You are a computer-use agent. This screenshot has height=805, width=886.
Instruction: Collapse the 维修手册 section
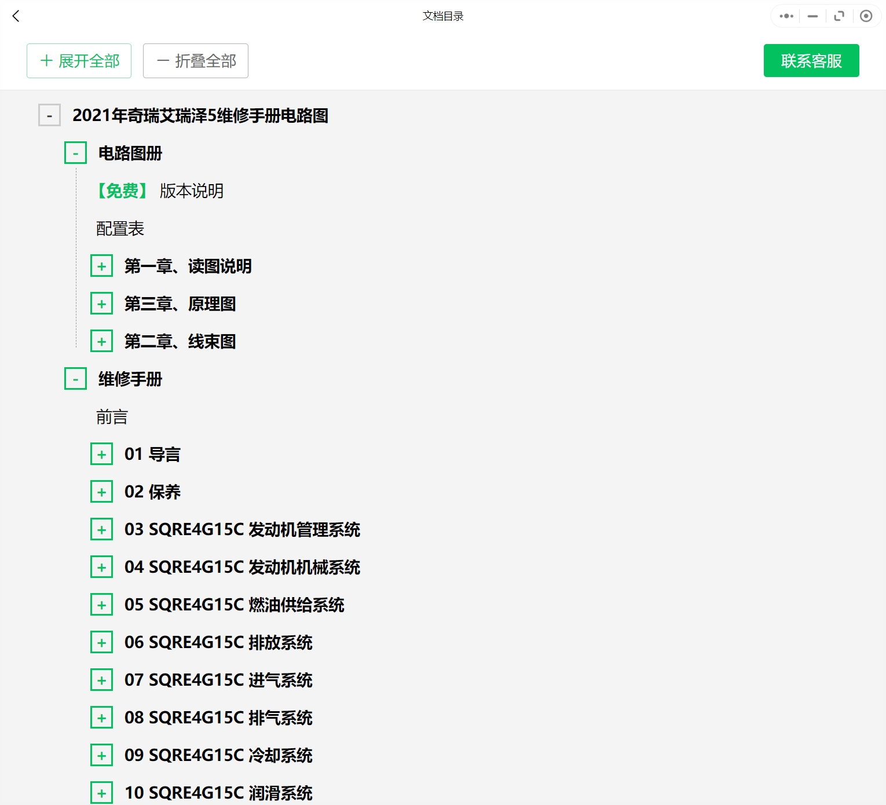(75, 379)
